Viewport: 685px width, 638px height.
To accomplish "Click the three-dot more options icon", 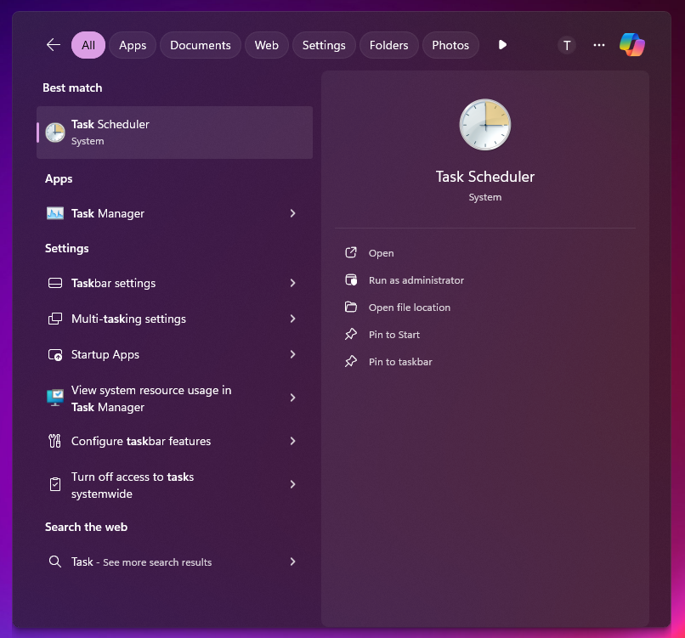I will [599, 45].
